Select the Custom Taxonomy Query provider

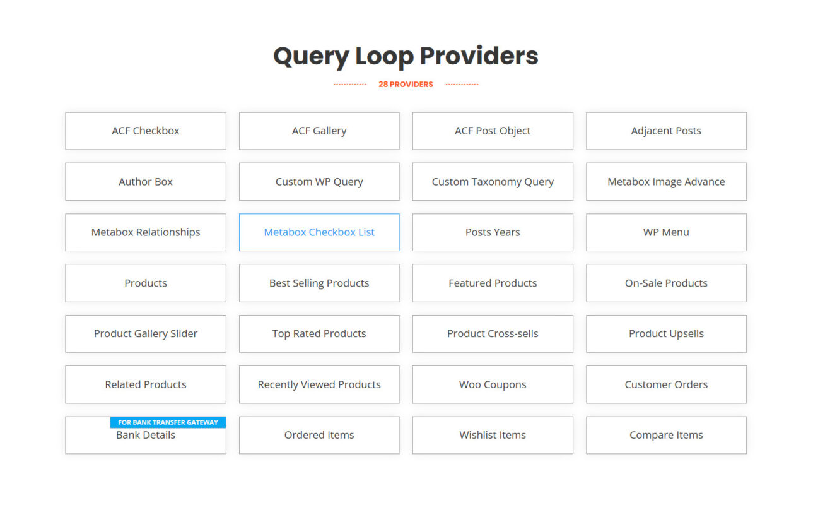[x=493, y=181]
